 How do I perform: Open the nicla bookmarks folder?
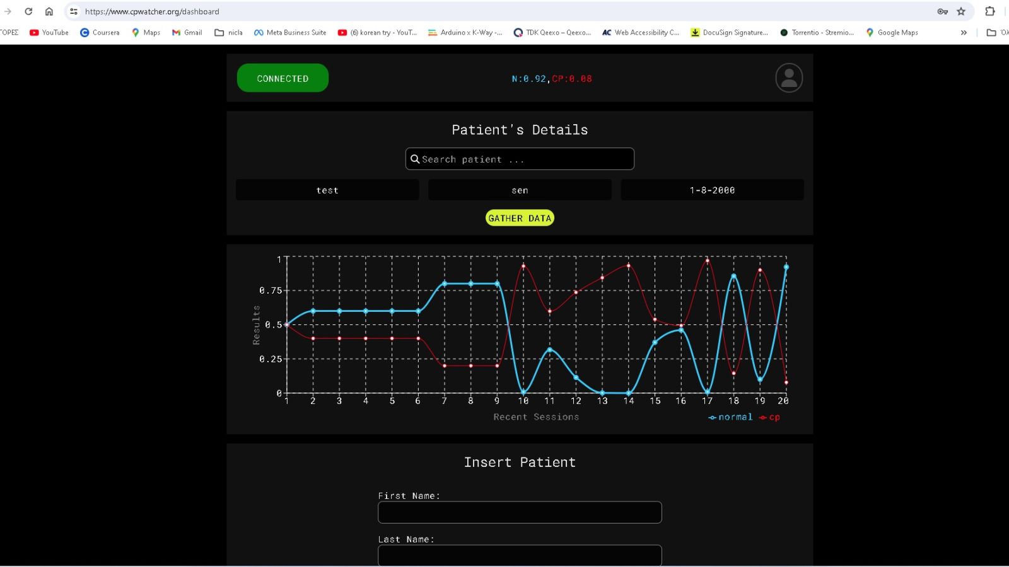228,32
